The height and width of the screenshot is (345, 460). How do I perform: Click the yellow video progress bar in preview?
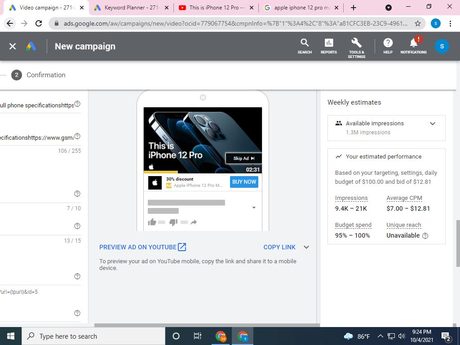pyautogui.click(x=160, y=172)
